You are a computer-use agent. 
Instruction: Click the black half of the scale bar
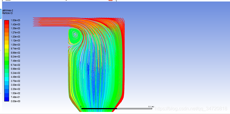tap(99, 109)
